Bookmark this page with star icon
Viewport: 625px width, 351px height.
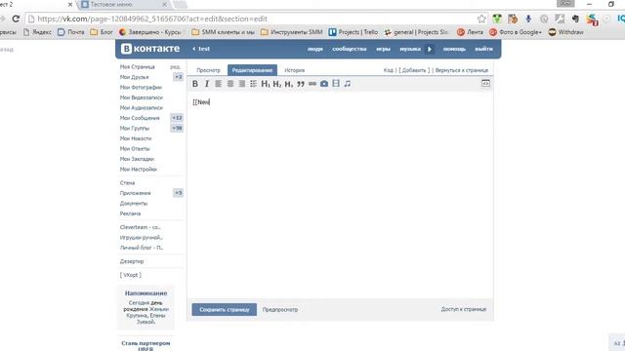[481, 19]
